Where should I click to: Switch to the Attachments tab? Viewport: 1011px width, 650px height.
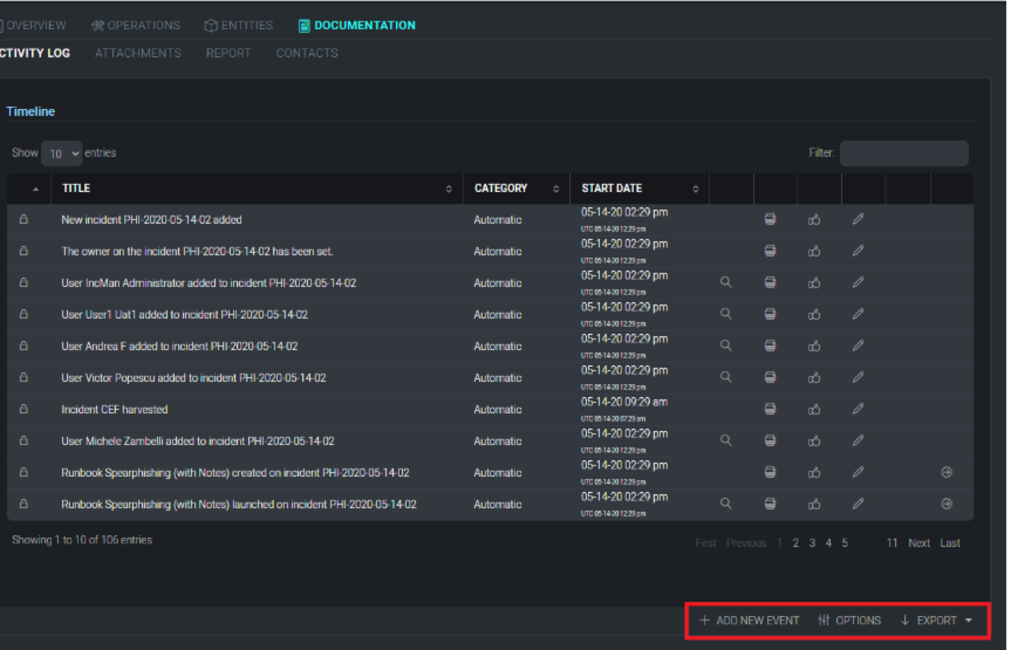139,53
